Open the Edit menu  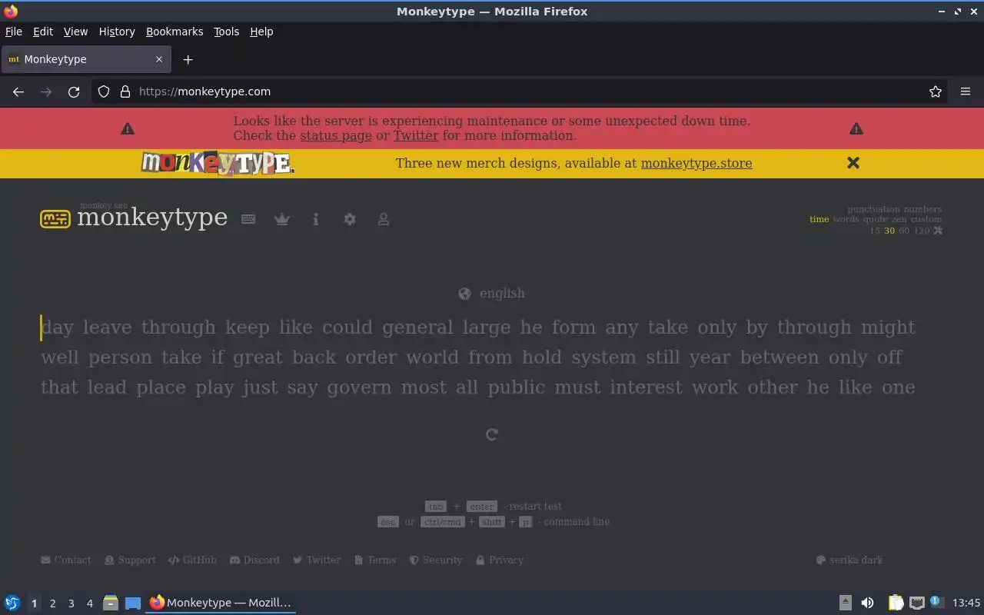click(x=43, y=32)
